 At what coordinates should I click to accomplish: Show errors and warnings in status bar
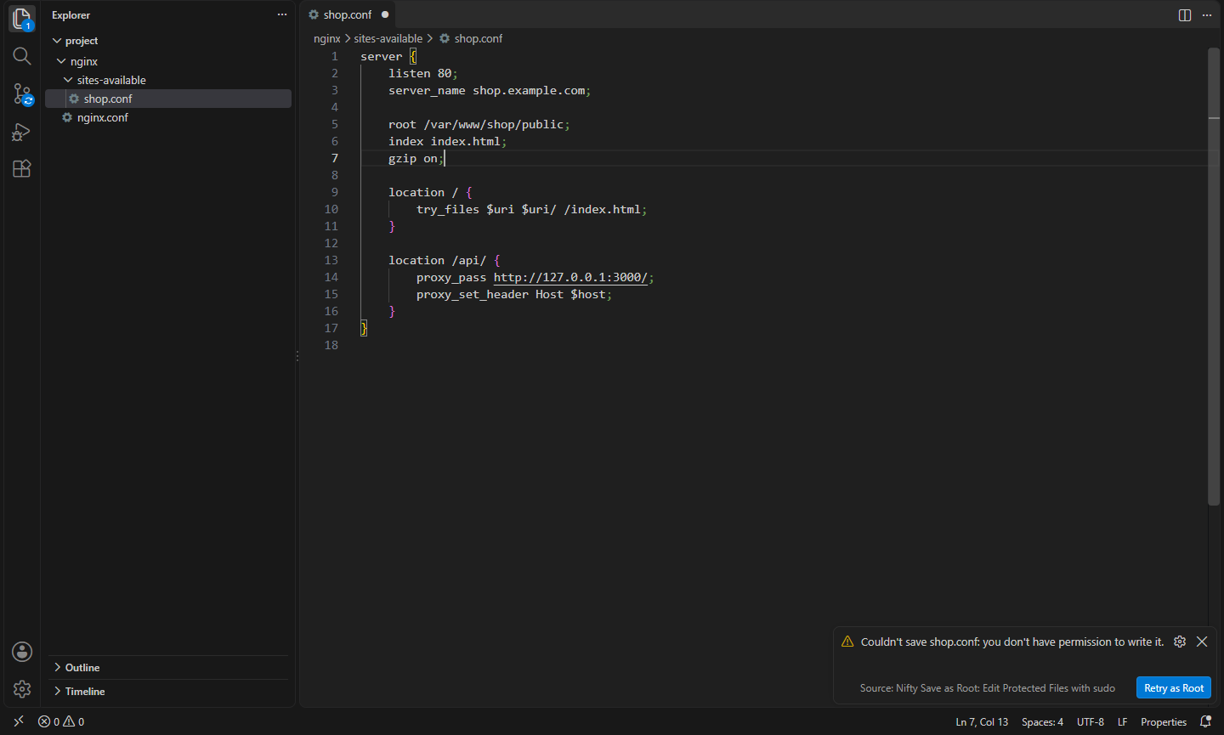pos(61,721)
